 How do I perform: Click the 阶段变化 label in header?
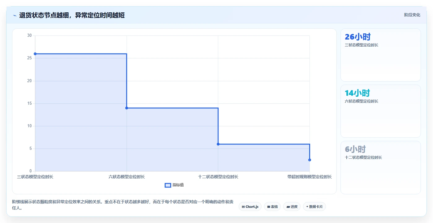tap(412, 15)
